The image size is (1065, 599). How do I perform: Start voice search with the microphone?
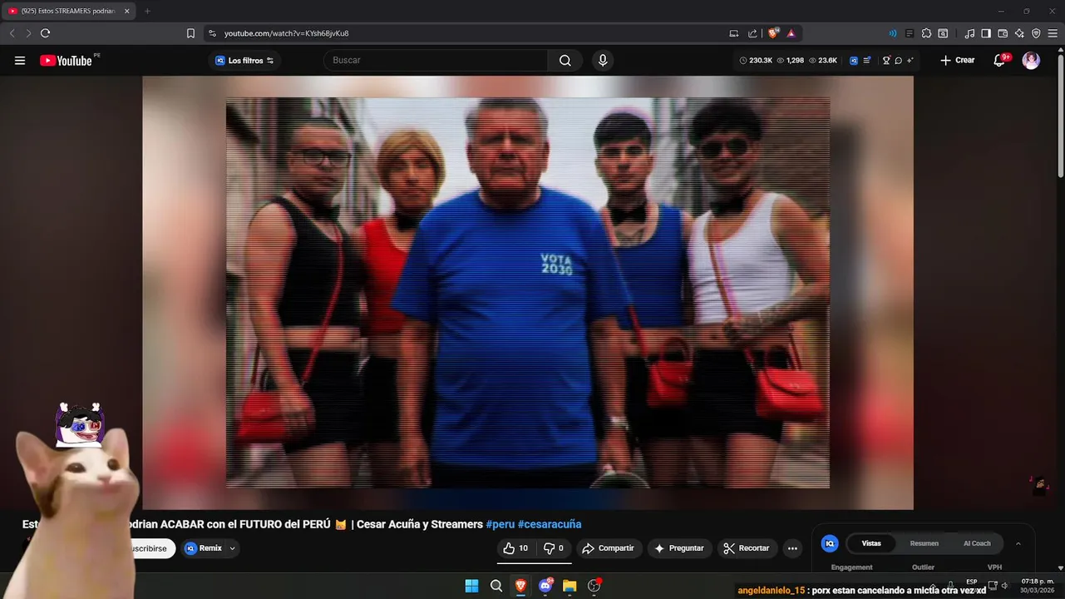[x=603, y=60]
